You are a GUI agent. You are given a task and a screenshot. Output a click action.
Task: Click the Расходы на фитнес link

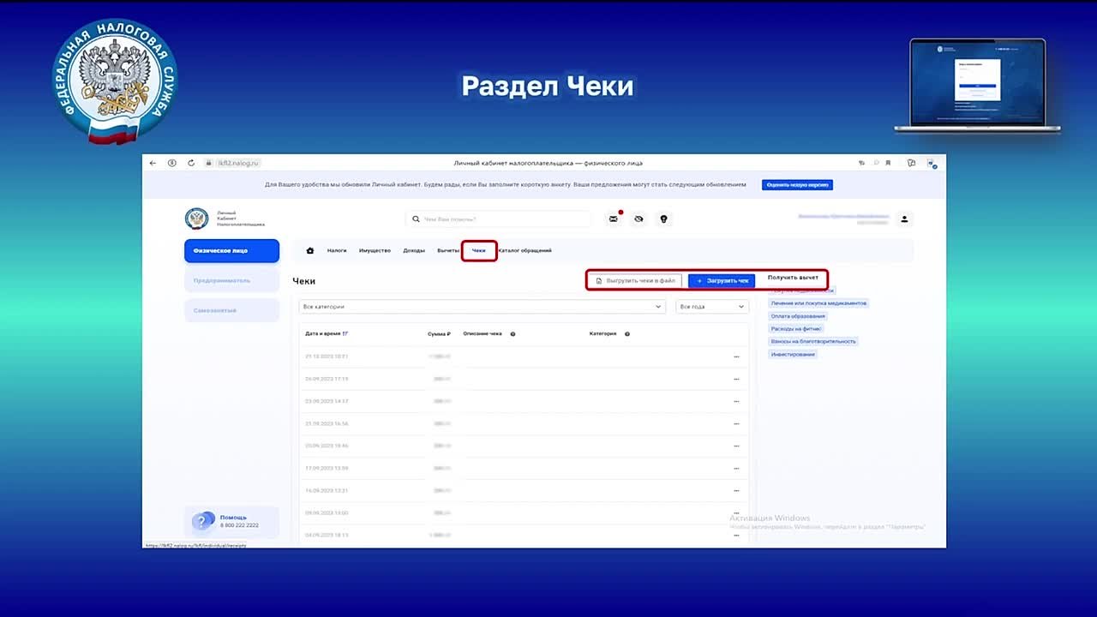point(796,329)
